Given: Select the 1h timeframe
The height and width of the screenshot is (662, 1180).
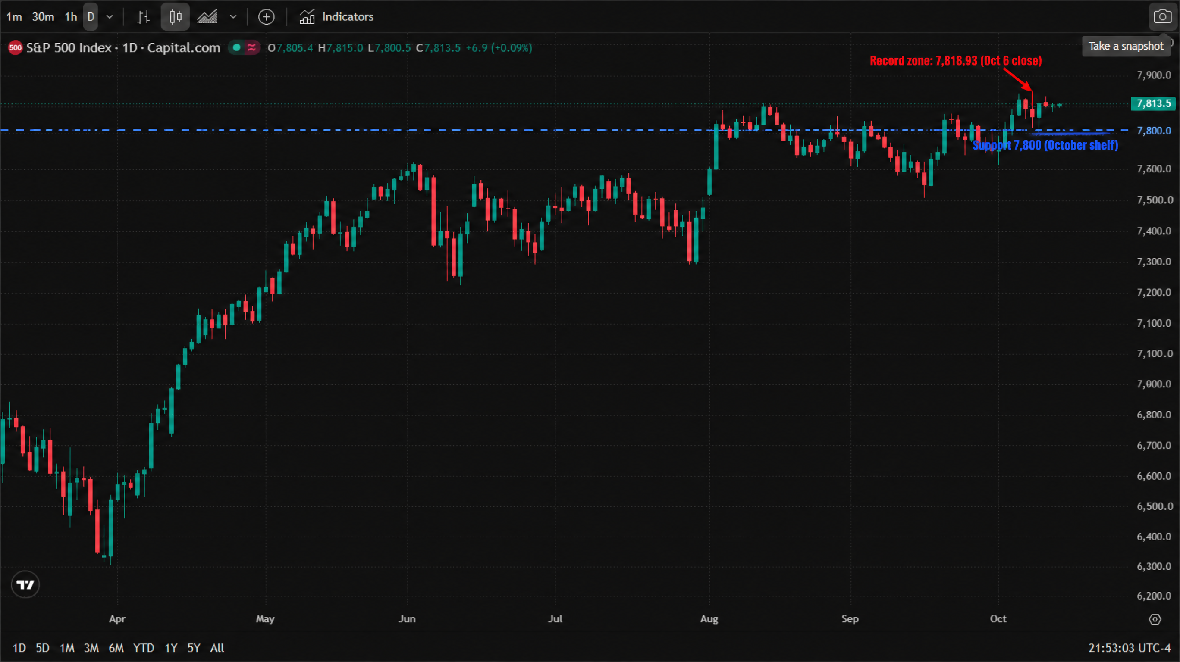Looking at the screenshot, I should pyautogui.click(x=71, y=17).
